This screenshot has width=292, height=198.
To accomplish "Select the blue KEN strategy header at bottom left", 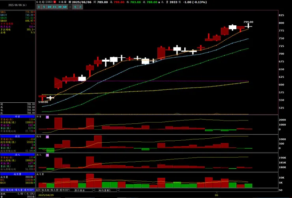I will [17, 190].
